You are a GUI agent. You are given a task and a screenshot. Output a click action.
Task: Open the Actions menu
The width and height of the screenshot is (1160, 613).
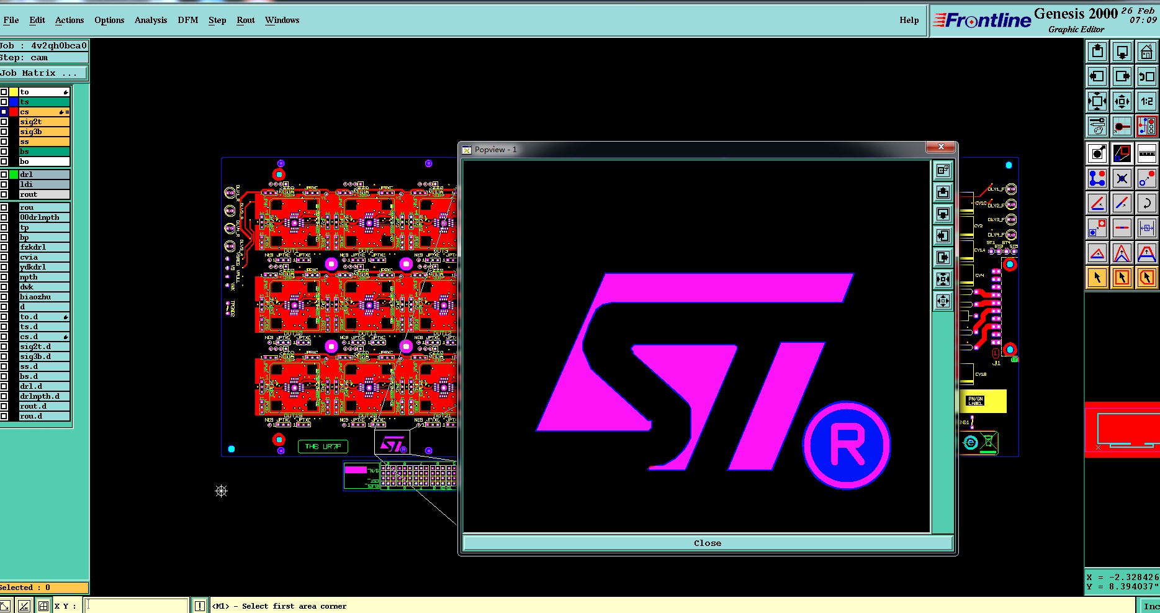click(70, 20)
